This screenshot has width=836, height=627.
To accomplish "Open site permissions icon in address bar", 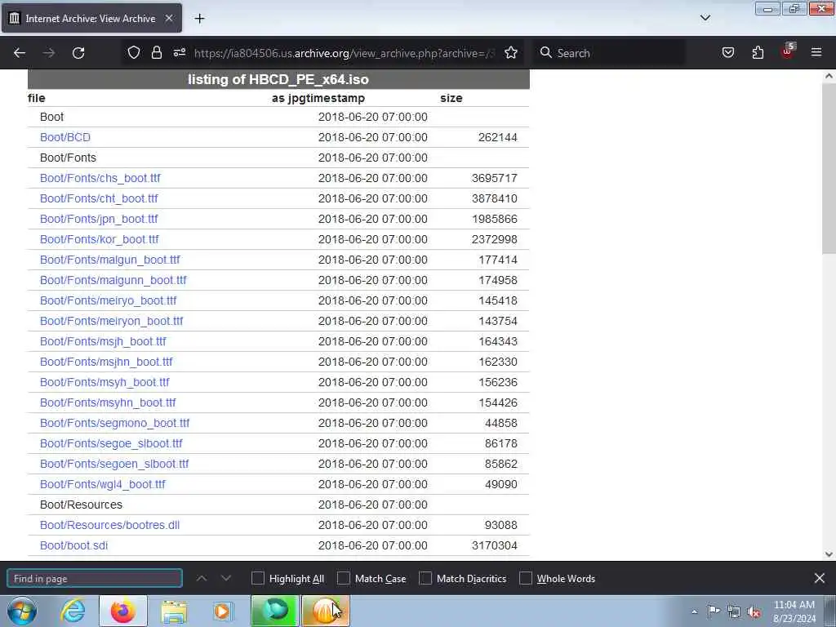I will click(179, 53).
